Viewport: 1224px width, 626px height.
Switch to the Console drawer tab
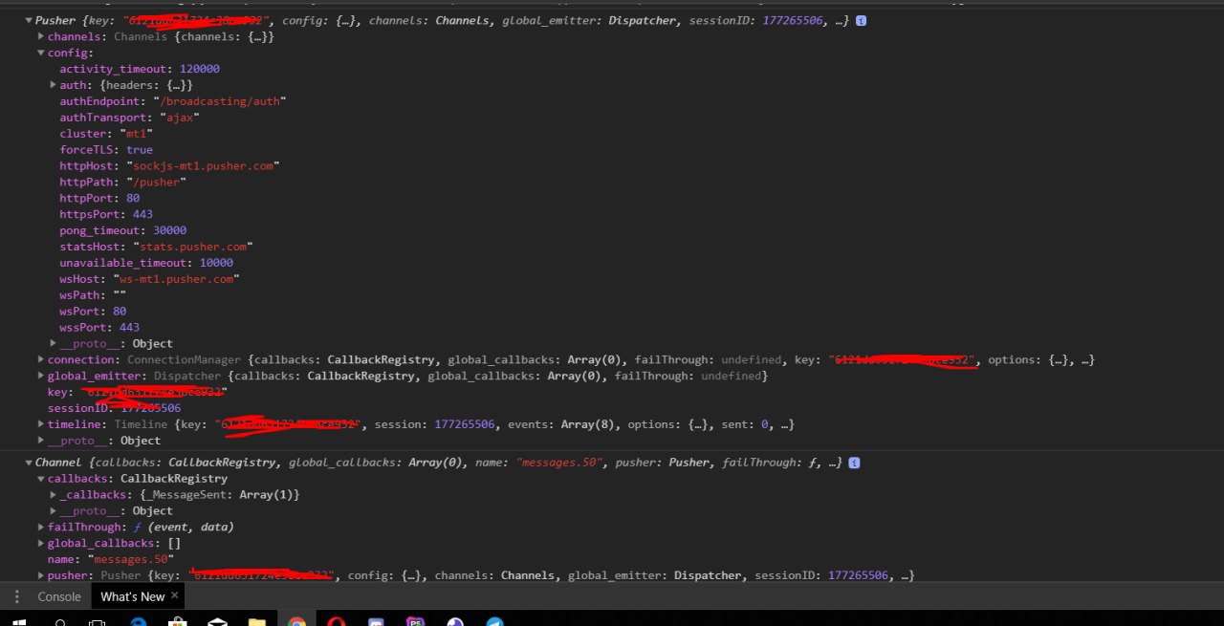pyautogui.click(x=59, y=596)
